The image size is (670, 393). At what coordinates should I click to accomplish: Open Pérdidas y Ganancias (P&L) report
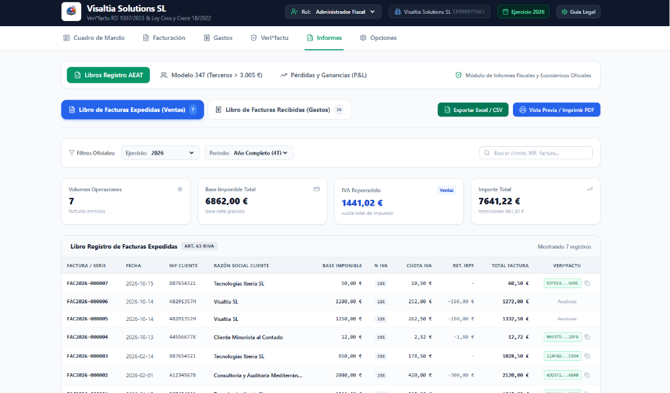click(x=323, y=75)
